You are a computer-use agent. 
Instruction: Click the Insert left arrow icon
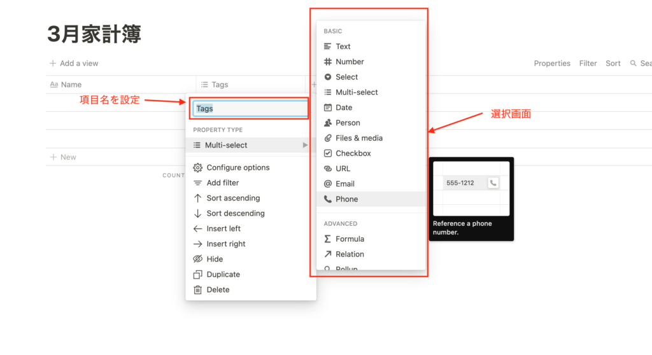pyautogui.click(x=197, y=228)
